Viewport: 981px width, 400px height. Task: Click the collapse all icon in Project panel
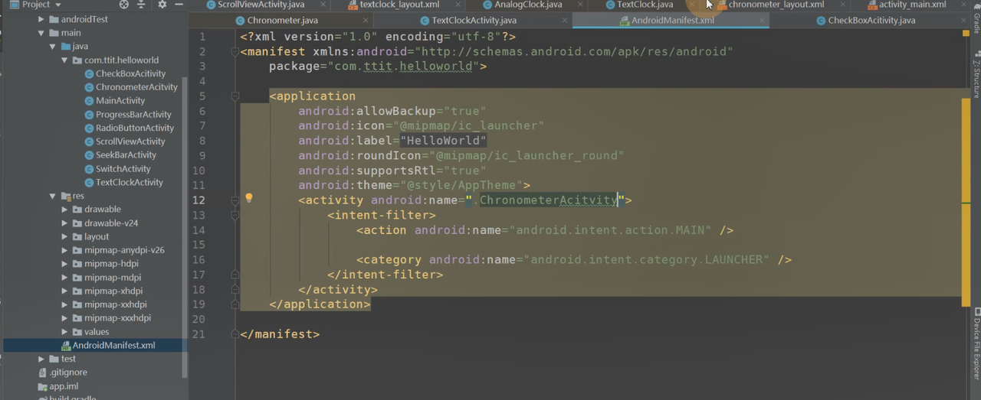141,5
